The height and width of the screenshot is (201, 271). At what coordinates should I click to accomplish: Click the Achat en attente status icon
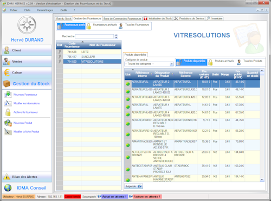[99, 197]
